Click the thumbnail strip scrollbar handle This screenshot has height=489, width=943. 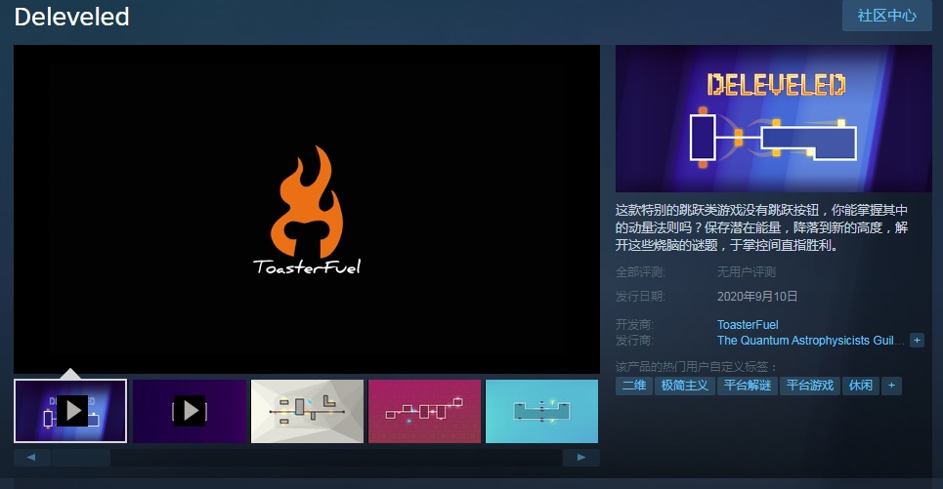pyautogui.click(x=81, y=457)
